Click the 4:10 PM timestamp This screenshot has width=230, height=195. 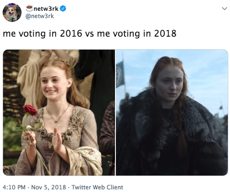pyautogui.click(x=14, y=187)
